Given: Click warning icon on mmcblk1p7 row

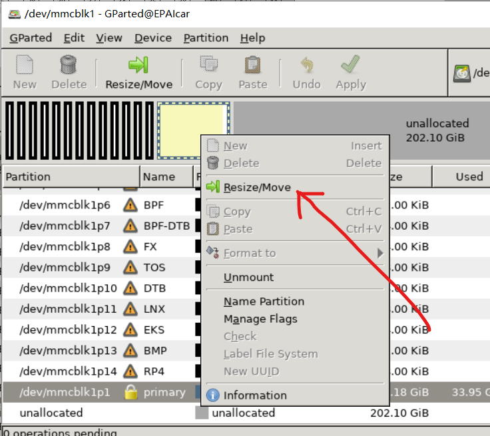Looking at the screenshot, I should coord(130,226).
